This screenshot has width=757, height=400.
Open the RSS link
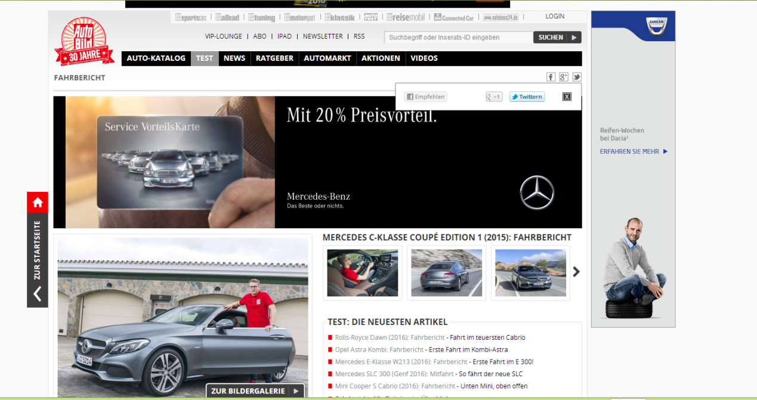(359, 36)
